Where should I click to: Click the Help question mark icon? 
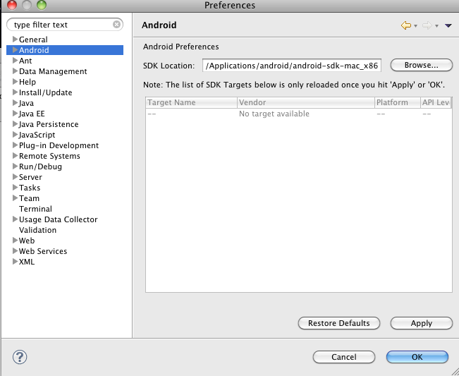[x=20, y=357]
